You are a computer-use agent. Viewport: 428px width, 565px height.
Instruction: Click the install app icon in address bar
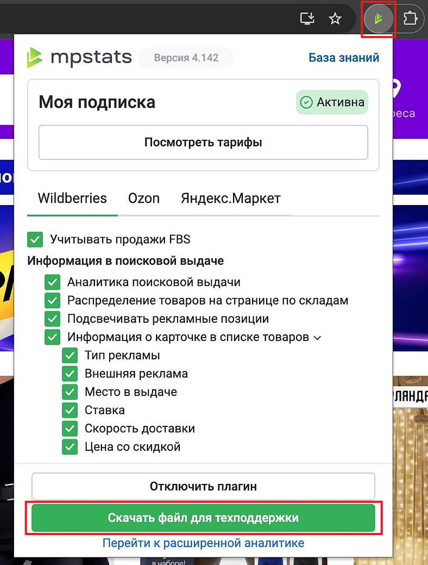[307, 18]
